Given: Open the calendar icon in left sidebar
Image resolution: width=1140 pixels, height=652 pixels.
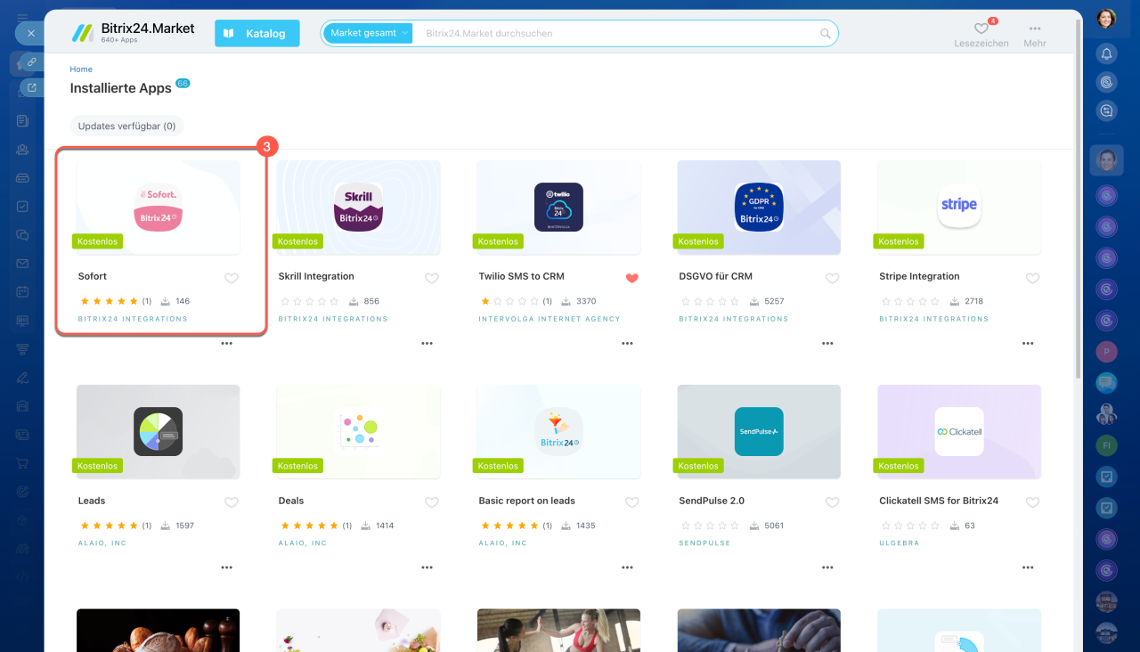Looking at the screenshot, I should click(22, 292).
